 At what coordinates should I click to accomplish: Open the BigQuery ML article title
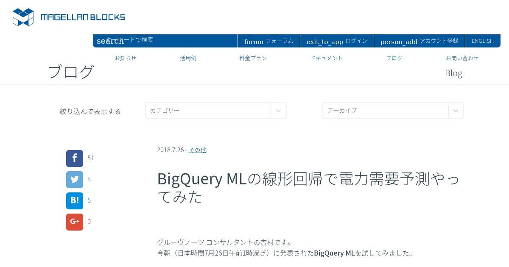click(308, 187)
